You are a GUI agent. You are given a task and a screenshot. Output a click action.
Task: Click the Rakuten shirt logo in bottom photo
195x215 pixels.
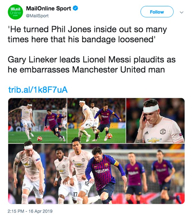(102, 171)
